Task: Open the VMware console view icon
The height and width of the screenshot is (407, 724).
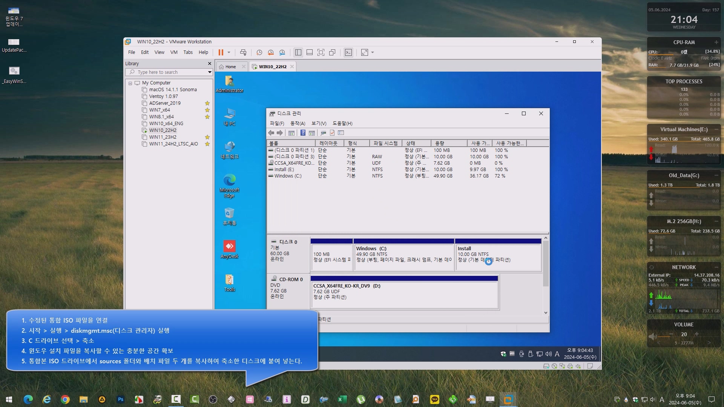Action: click(x=348, y=52)
